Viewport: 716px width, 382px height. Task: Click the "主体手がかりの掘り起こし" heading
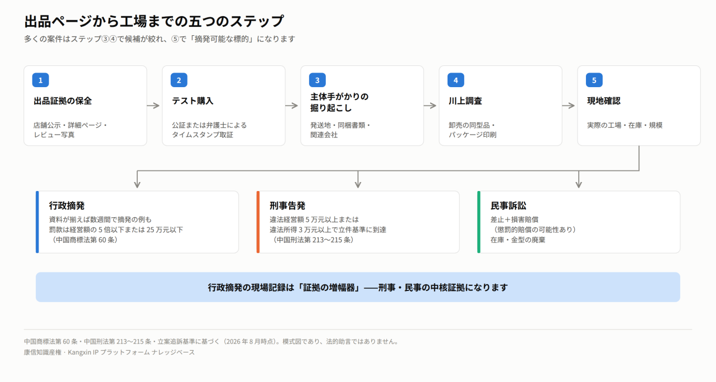click(339, 102)
